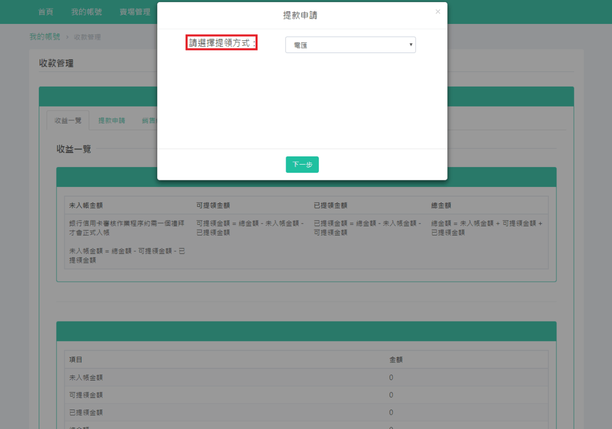
Task: Click the highlighted 請選擇提領方式 label
Action: click(x=222, y=43)
